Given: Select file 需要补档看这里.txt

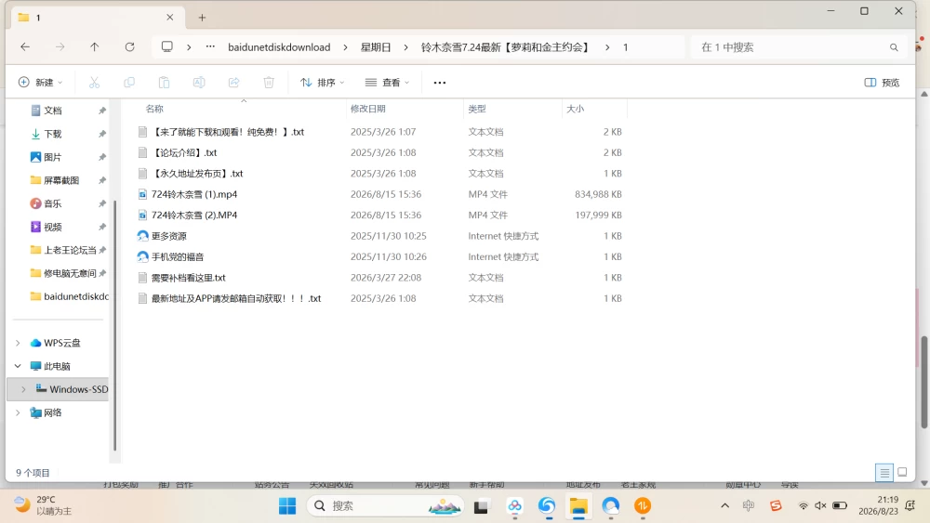Looking at the screenshot, I should pyautogui.click(x=188, y=277).
